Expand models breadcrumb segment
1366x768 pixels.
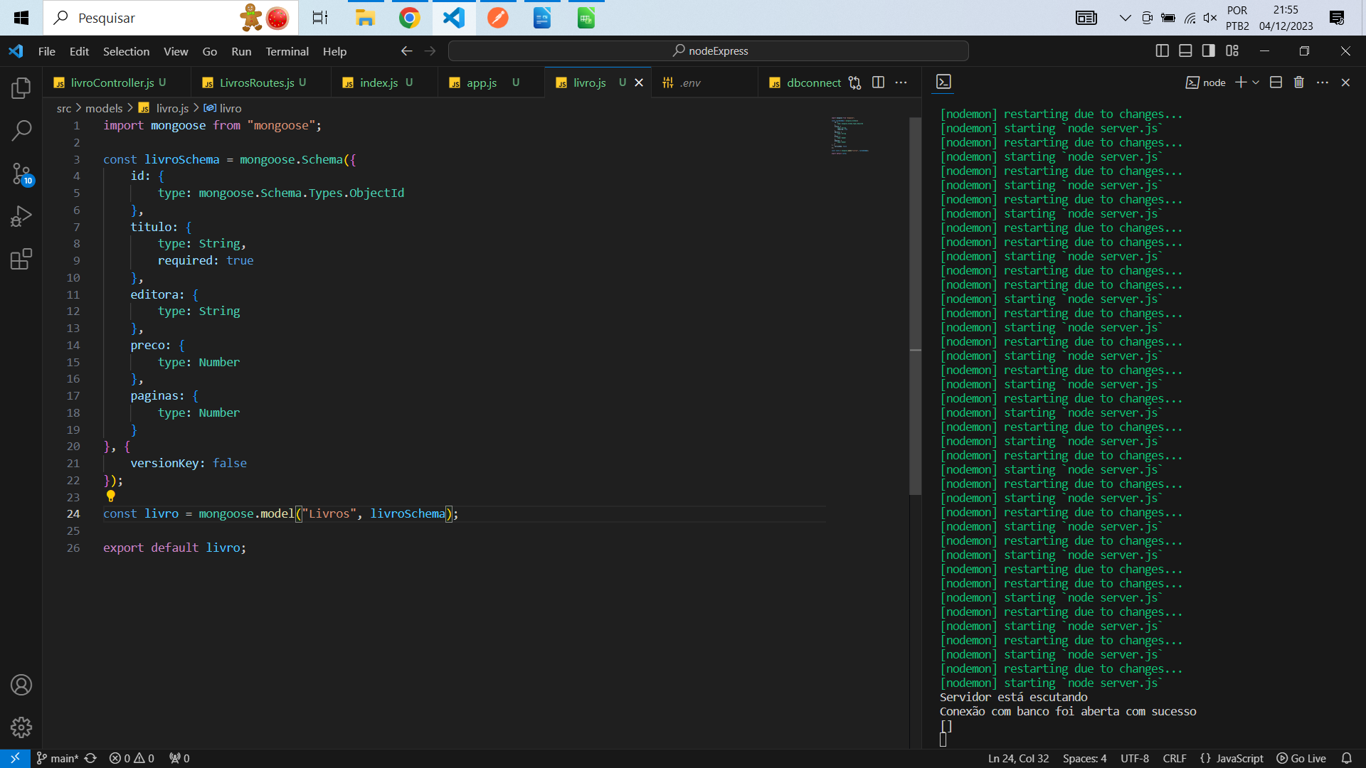pos(104,108)
